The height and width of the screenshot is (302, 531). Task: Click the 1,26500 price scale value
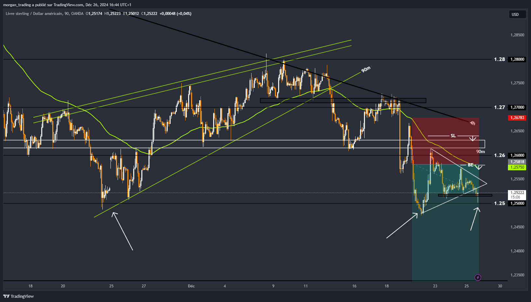[517, 131]
